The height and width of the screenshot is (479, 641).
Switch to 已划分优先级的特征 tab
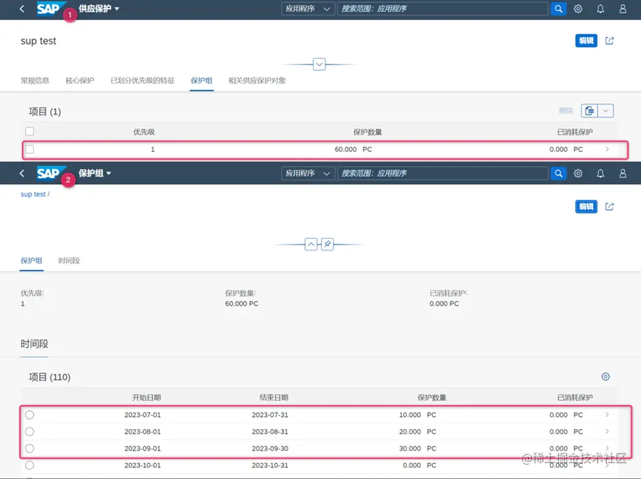coord(142,81)
